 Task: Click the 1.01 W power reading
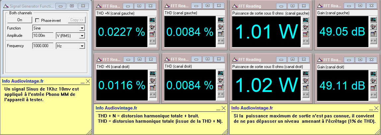pos(267,32)
